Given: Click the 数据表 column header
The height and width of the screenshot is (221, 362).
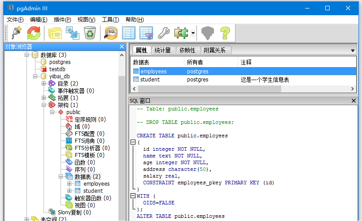Looking at the screenshot, I should click(157, 62).
